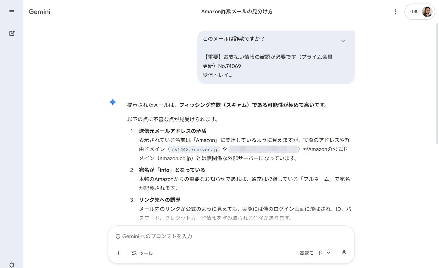The width and height of the screenshot is (439, 268).
Task: Open settings gear in the sidebar
Action: pos(12,265)
